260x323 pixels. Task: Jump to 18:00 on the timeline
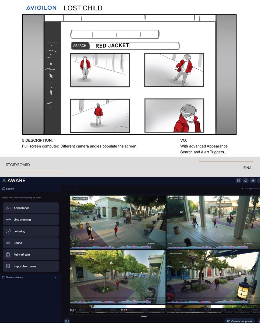[82, 310]
